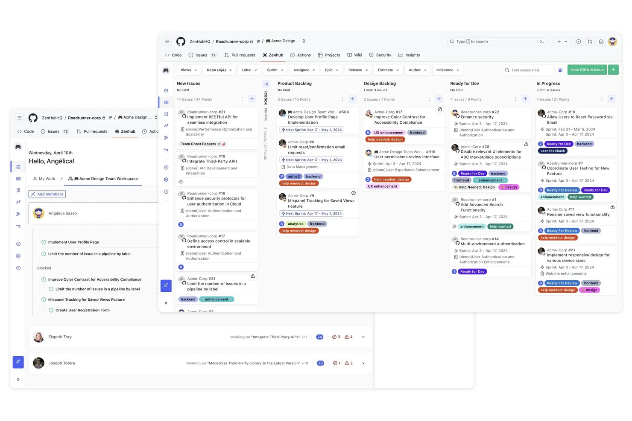Open the notifications inbox icon

coord(601,41)
